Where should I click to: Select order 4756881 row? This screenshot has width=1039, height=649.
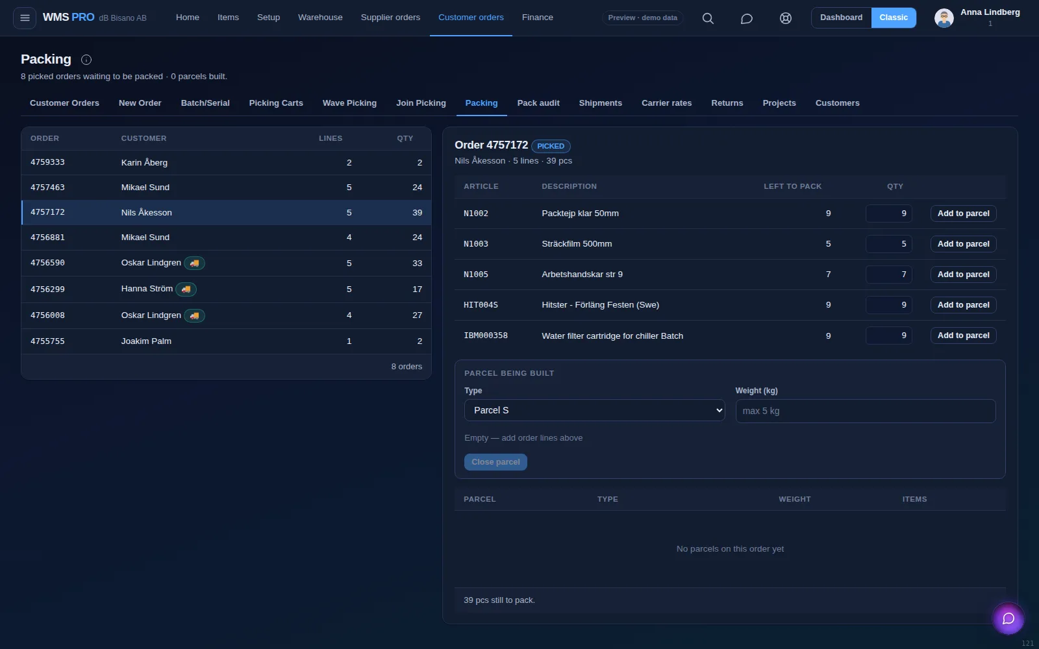click(x=226, y=238)
